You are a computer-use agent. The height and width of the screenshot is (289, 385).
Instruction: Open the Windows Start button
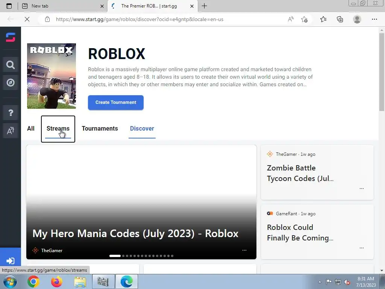tap(10, 281)
